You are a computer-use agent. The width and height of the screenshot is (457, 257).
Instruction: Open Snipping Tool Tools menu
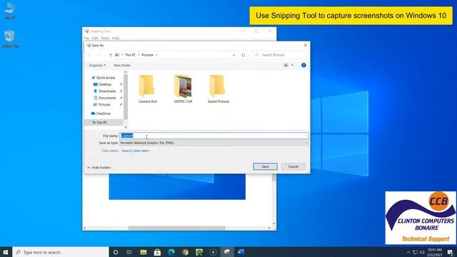click(x=105, y=38)
